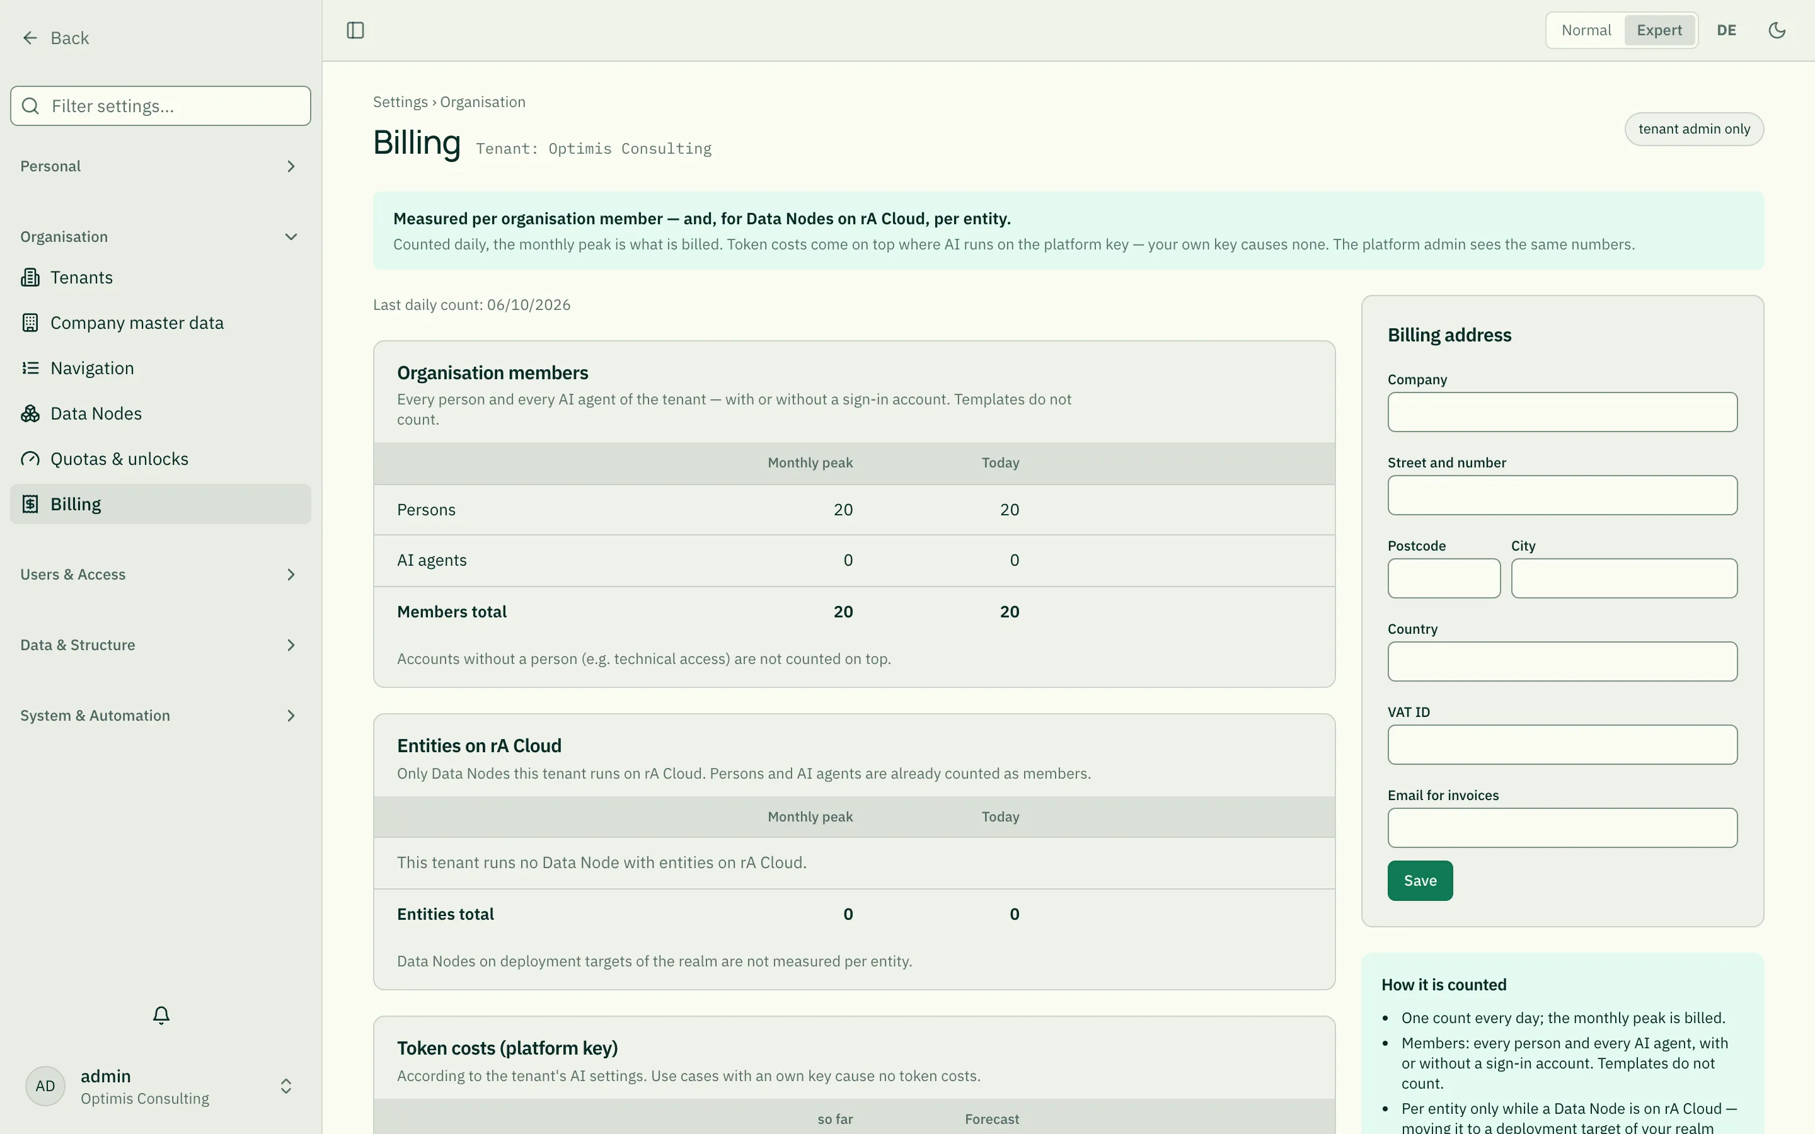The width and height of the screenshot is (1815, 1134).
Task: Click the tenant admin only badge
Action: (x=1693, y=129)
